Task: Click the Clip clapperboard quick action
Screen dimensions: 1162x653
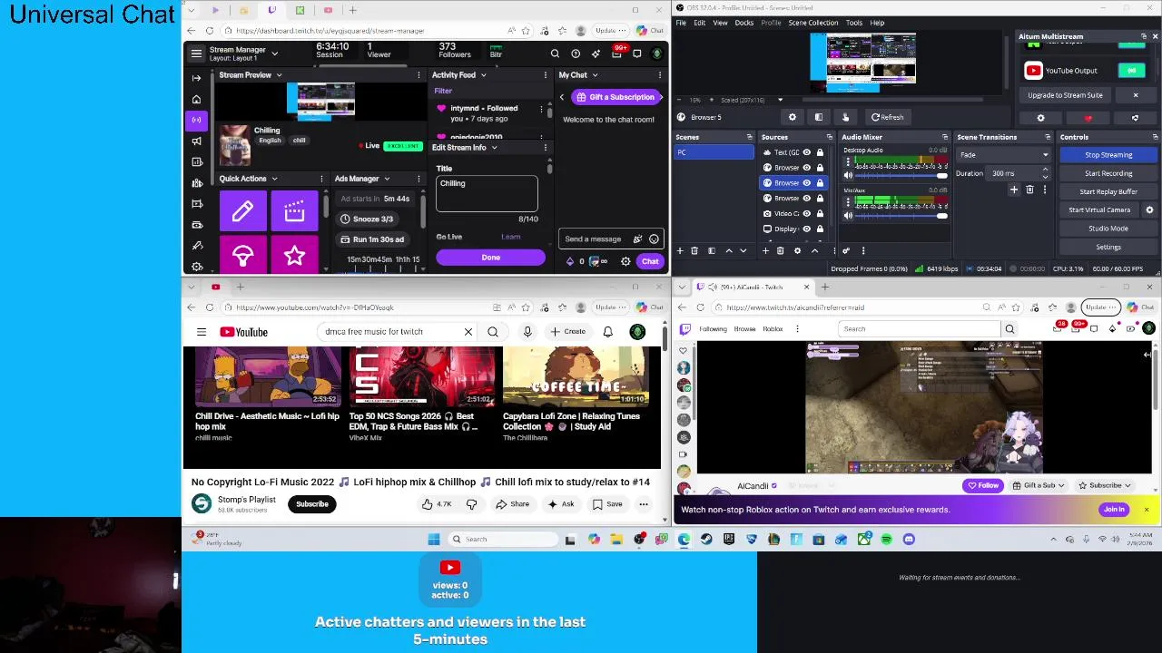Action: (294, 211)
